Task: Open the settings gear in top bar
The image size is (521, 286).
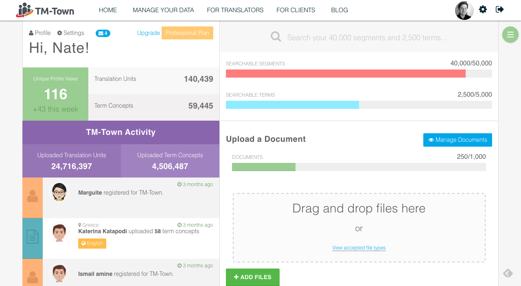Action: click(483, 9)
